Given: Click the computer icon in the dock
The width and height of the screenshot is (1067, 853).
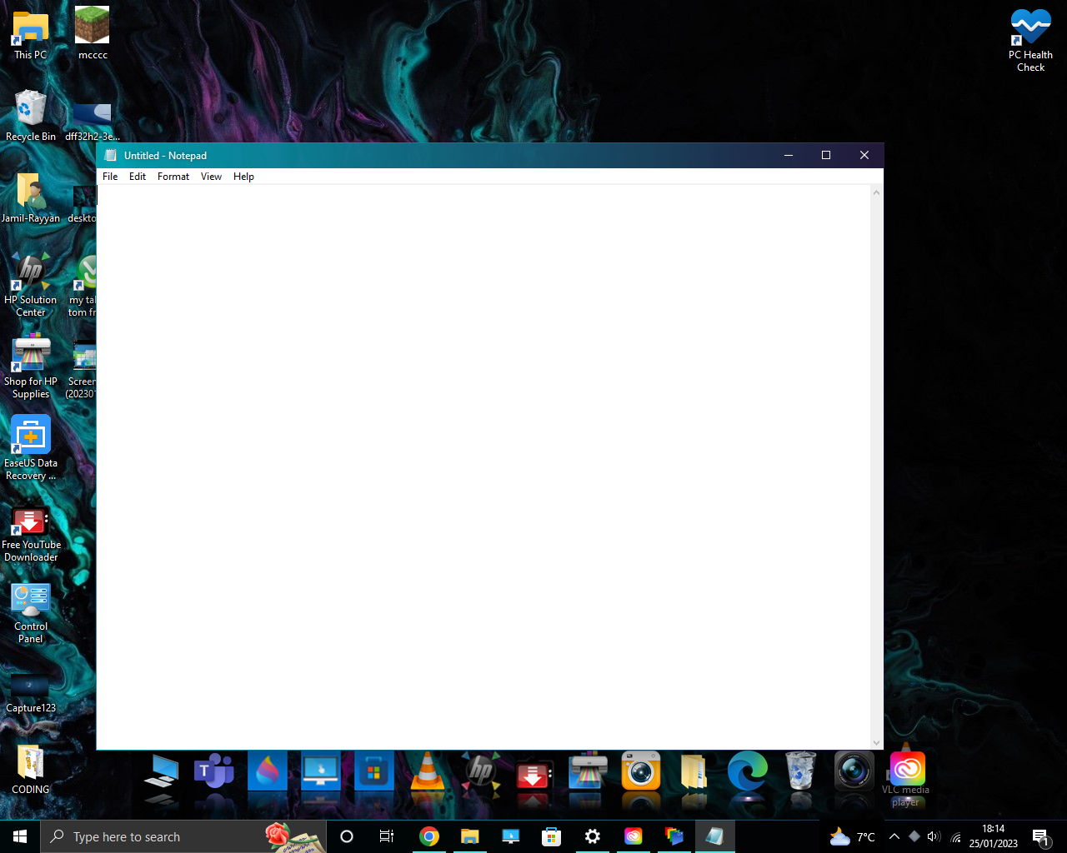Looking at the screenshot, I should click(x=161, y=773).
